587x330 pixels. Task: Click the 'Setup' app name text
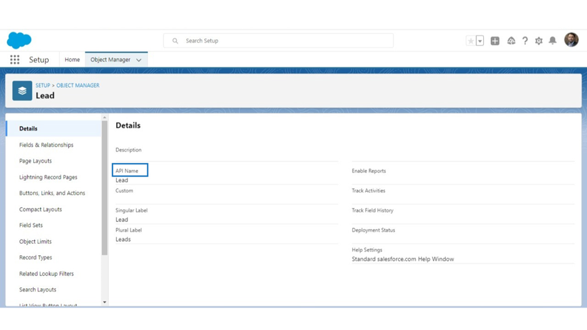tap(39, 59)
